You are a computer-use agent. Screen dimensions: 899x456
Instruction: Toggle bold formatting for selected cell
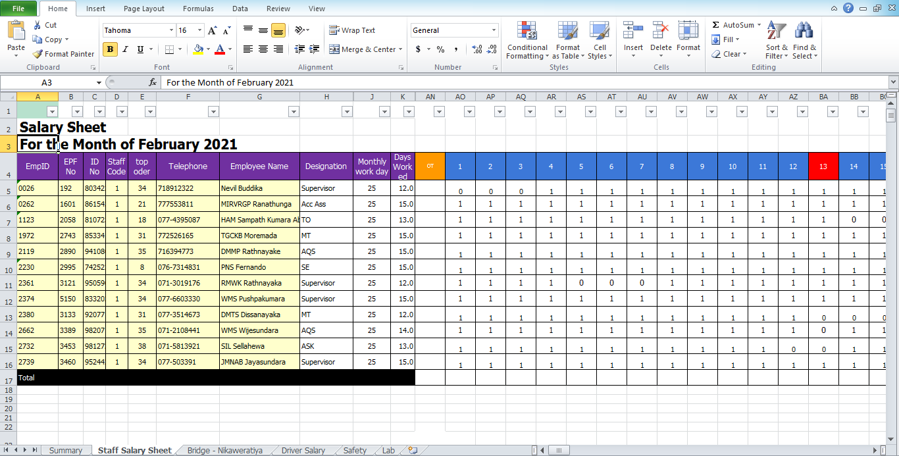click(x=110, y=49)
